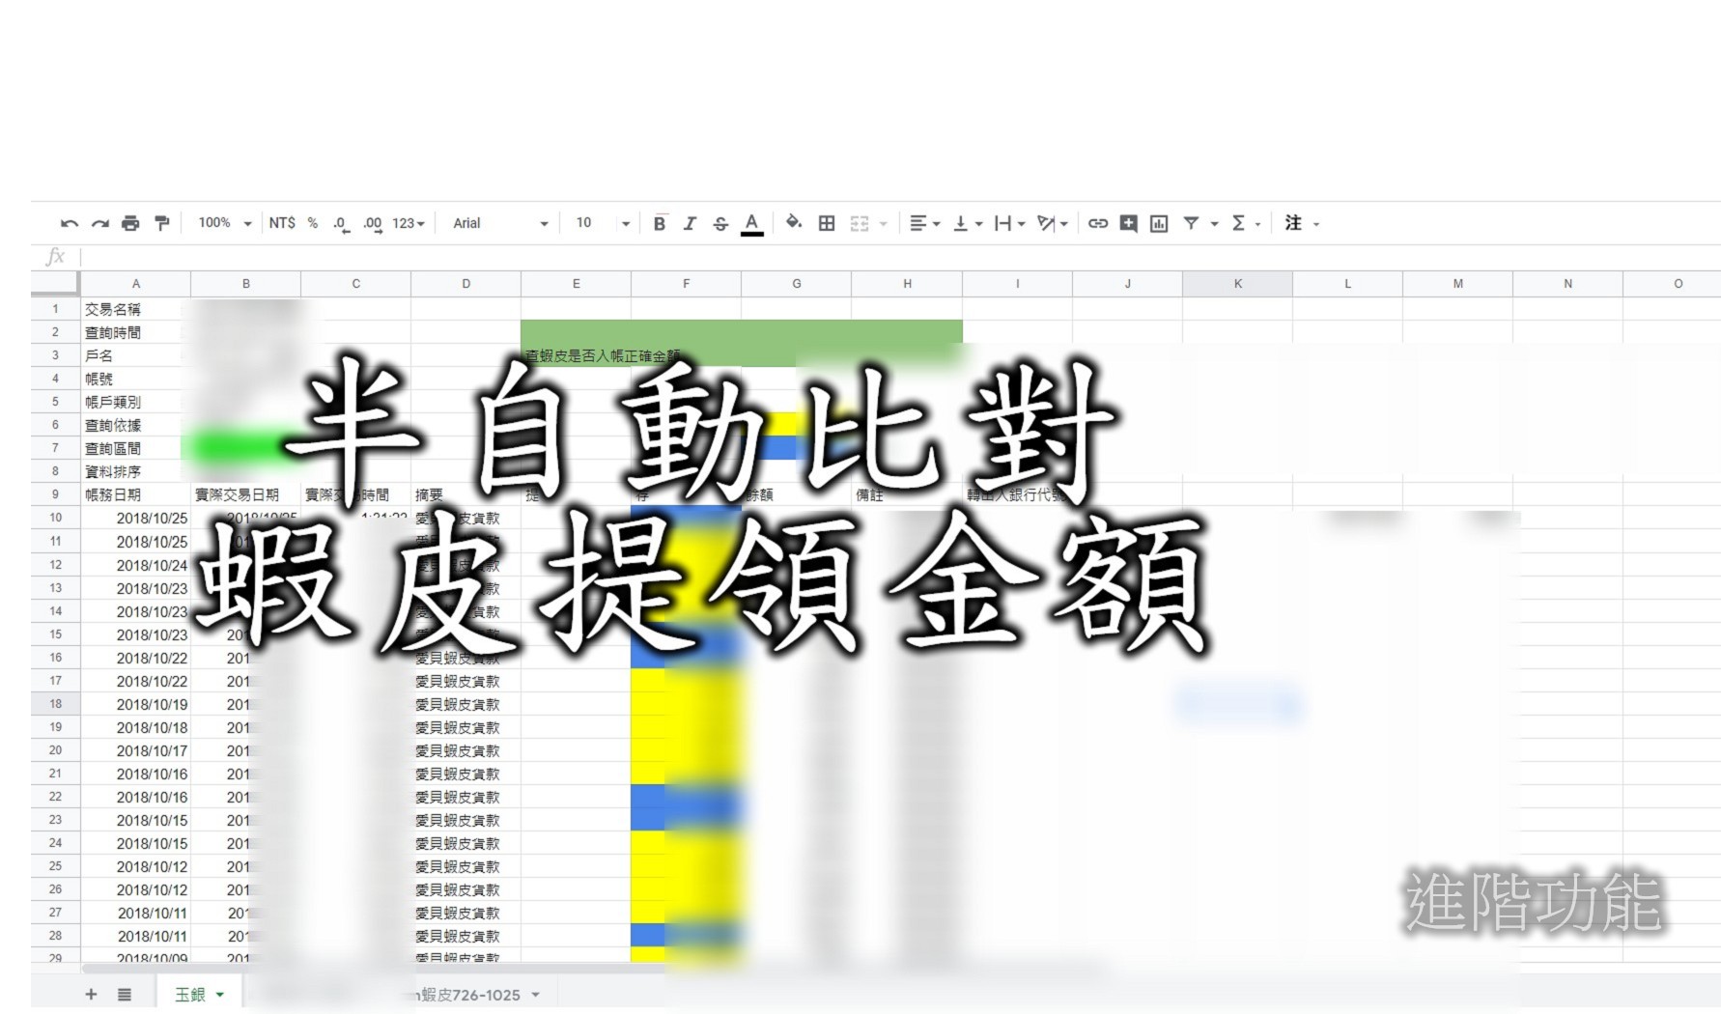
Task: Toggle strikethrough formatting
Action: tap(720, 222)
